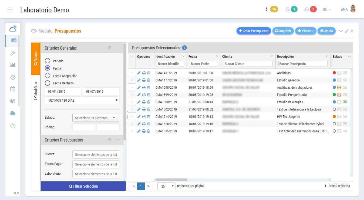
Task: Edit budget CMA1431/2019 with pencil icon
Action: 139,73
